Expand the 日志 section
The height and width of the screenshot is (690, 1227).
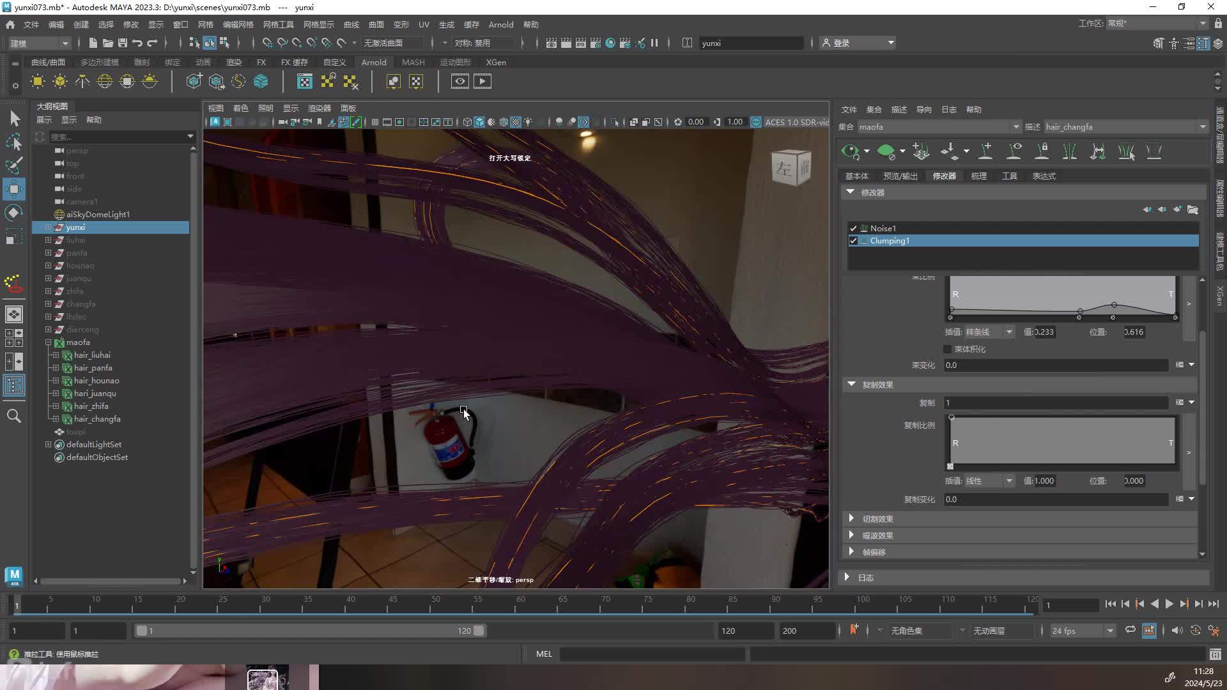[847, 577]
